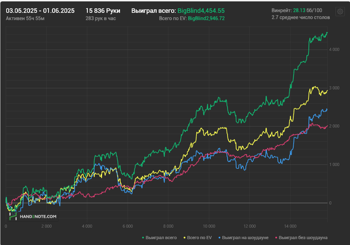Click the pink legend dot for non-showdown winnings
This screenshot has height=245, width=350.
click(276, 238)
